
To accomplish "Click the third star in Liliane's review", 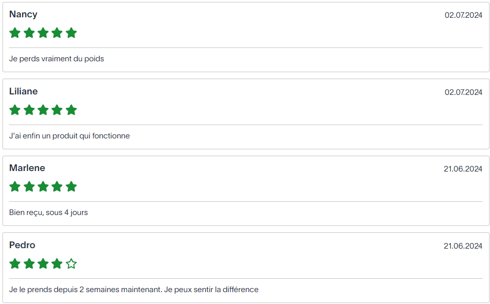I will pos(43,110).
